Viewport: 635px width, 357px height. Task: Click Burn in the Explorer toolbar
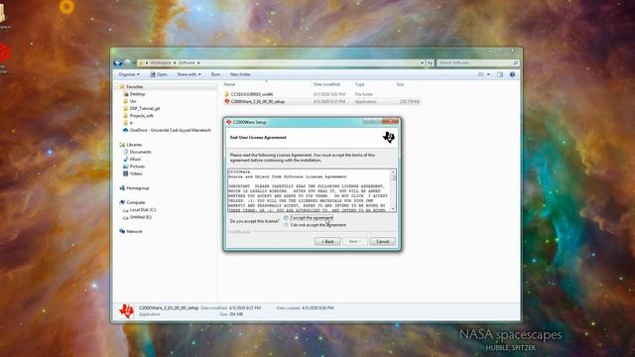[x=215, y=74]
